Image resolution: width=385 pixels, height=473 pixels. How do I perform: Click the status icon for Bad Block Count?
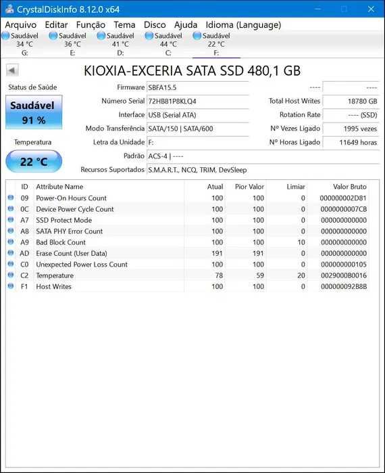[11, 242]
